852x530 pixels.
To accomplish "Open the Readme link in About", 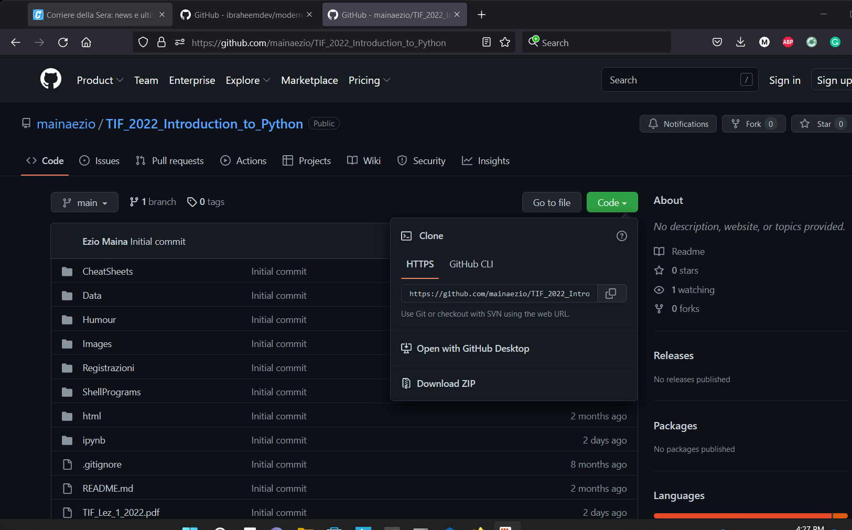I will click(680, 252).
